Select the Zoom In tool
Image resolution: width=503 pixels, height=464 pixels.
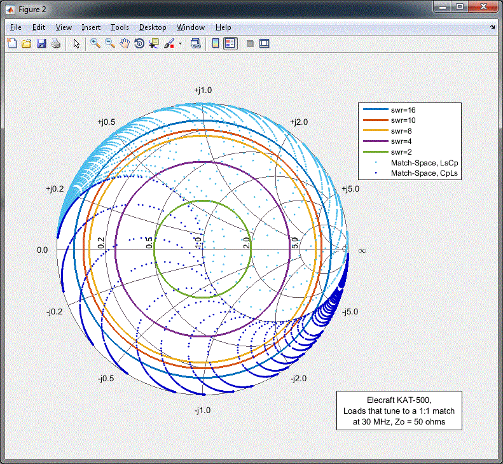pos(95,43)
